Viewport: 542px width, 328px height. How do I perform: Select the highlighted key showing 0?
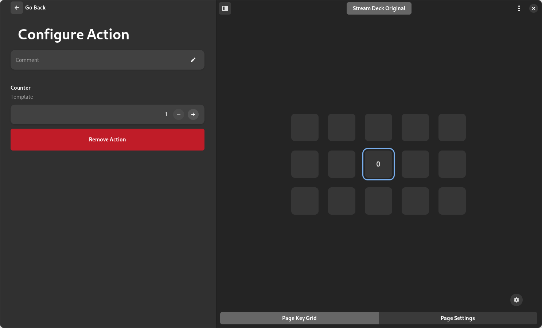[x=378, y=164]
